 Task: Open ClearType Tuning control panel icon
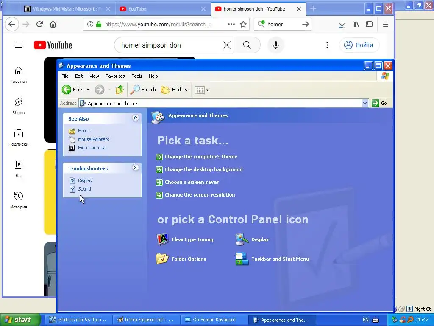(185, 239)
